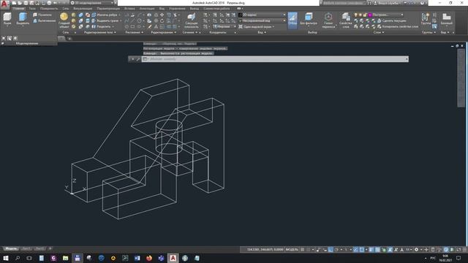Click the Polysolid (Политело) tool
The height and width of the screenshot is (263, 468).
(42, 15)
